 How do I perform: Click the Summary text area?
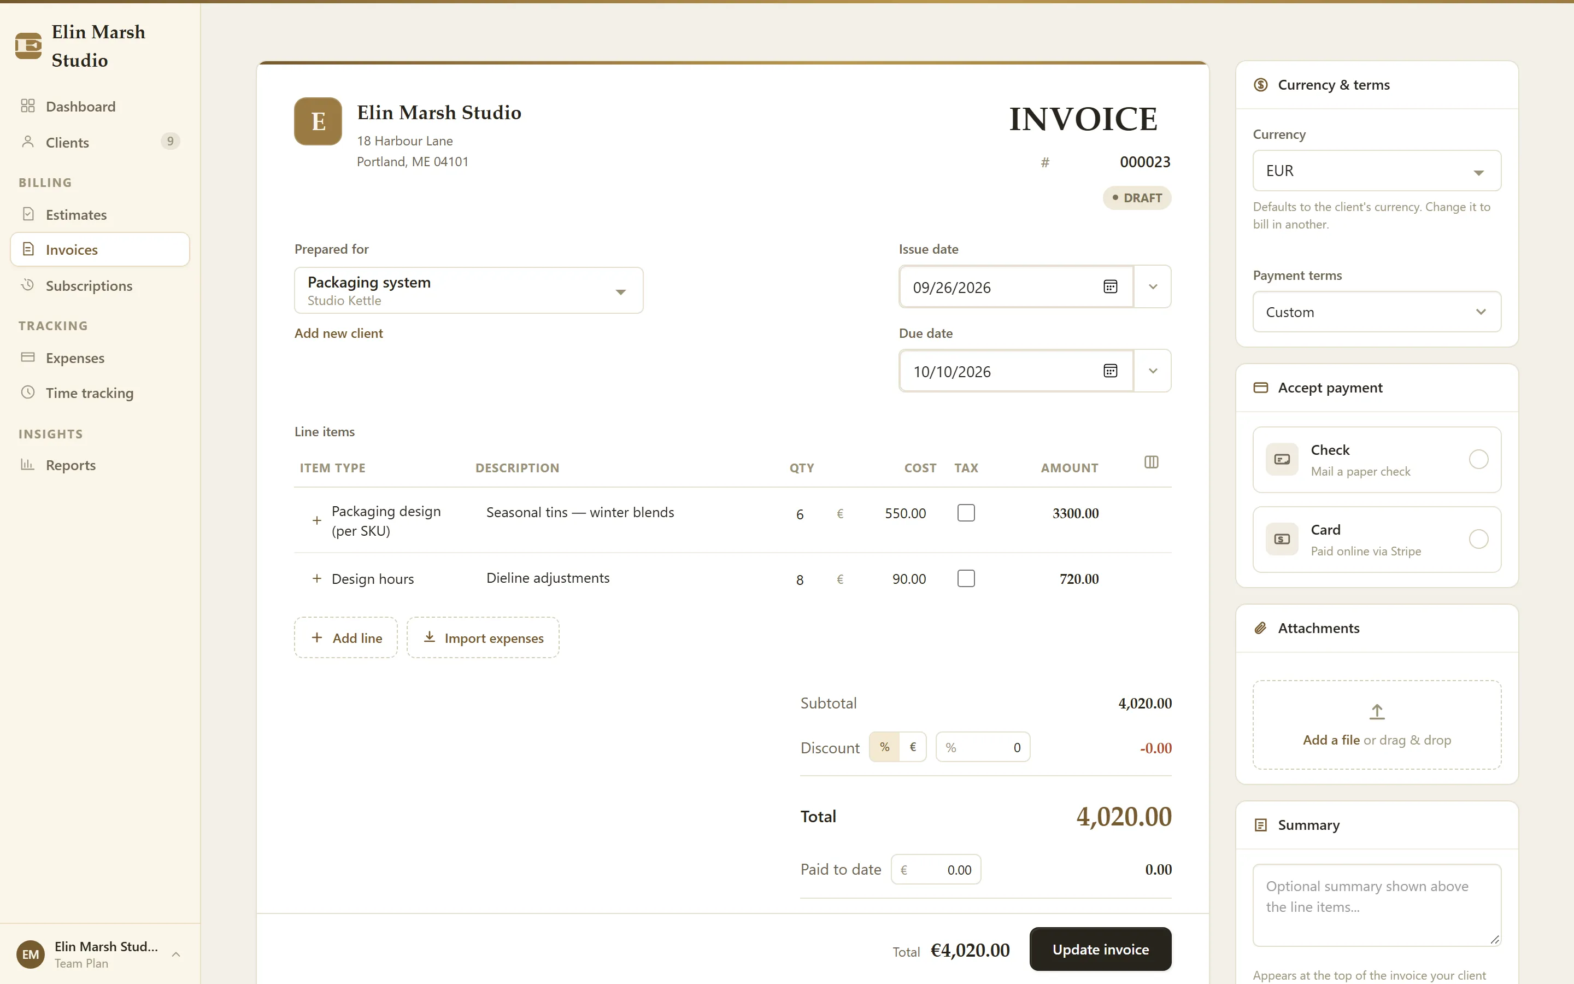1377,905
